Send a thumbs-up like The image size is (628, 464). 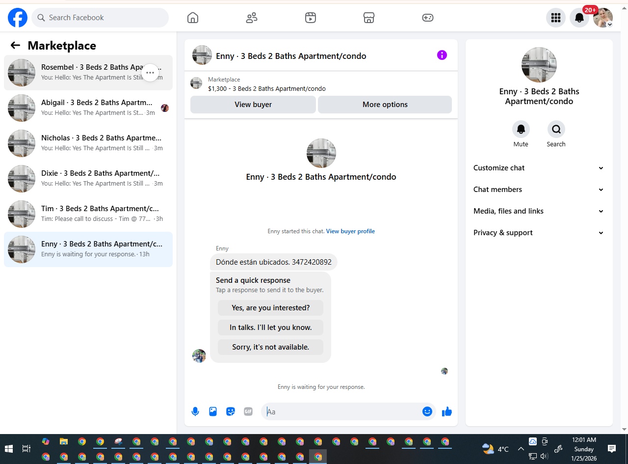(x=446, y=411)
